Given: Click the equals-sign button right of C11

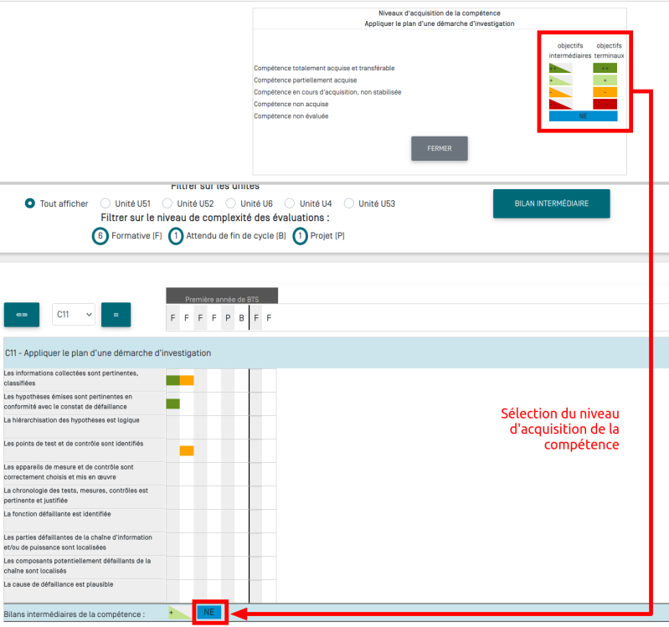Looking at the screenshot, I should [116, 315].
